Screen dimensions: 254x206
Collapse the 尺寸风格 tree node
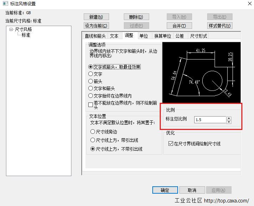coord(11,29)
